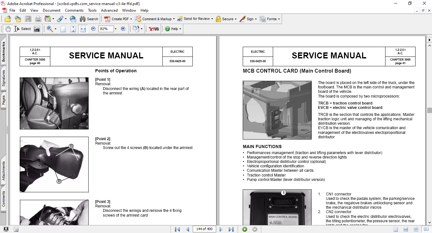Open the Attachments side panel tab
This screenshot has height=233, width=432.
3,171
